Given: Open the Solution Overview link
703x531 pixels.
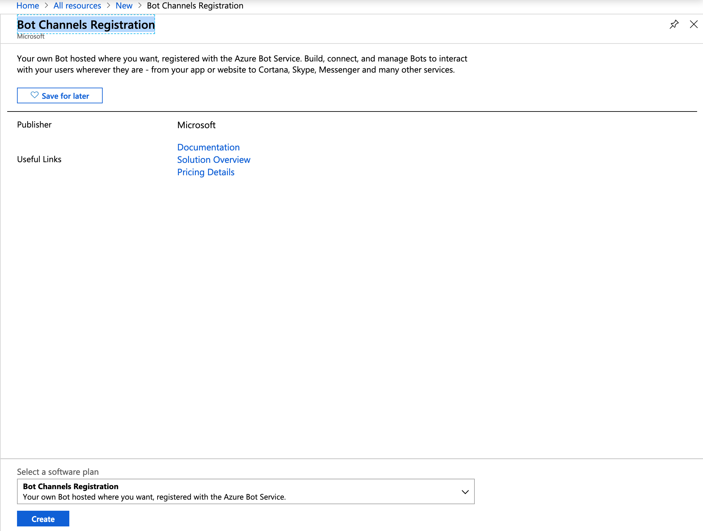Looking at the screenshot, I should click(214, 160).
